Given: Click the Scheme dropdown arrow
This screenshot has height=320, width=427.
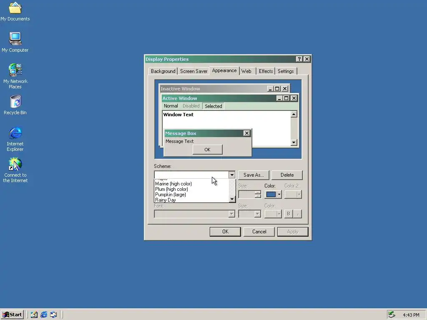Looking at the screenshot, I should (x=232, y=175).
